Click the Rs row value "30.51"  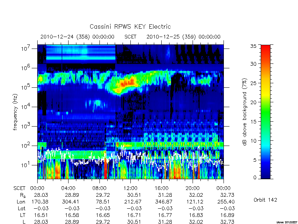134,195
